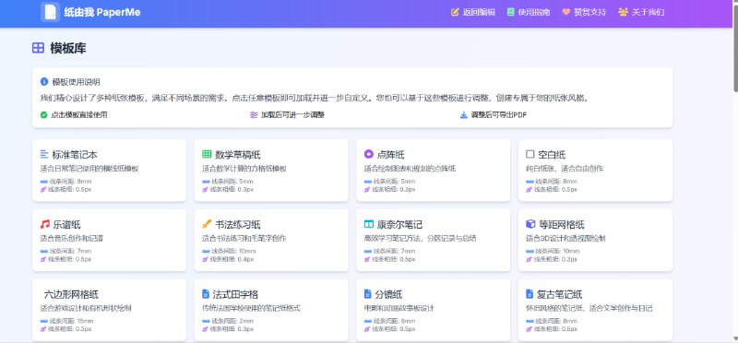
Task: Click 适合游戏设计和有机形状绘制 description
Action: [x=86, y=309]
